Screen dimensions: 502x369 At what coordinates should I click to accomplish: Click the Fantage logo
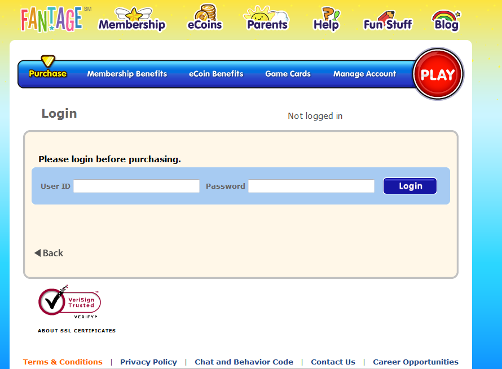coord(51,20)
